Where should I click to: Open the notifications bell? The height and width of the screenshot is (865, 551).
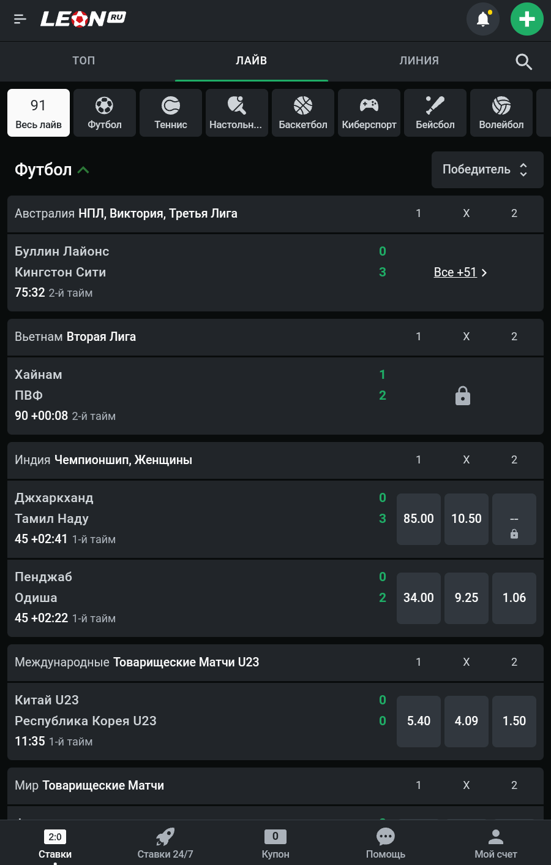pos(483,19)
